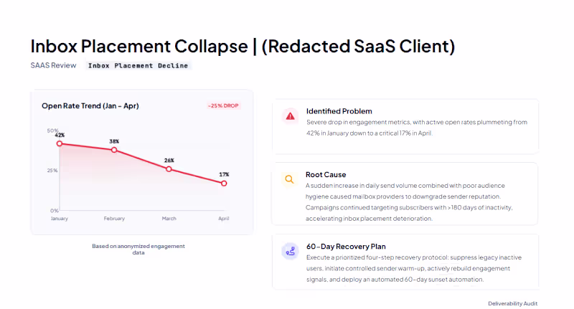This screenshot has height=309, width=574.
Task: Click the red warning triangle icon
Action: 290,116
